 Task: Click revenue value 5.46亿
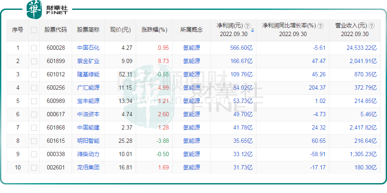coord(369,115)
